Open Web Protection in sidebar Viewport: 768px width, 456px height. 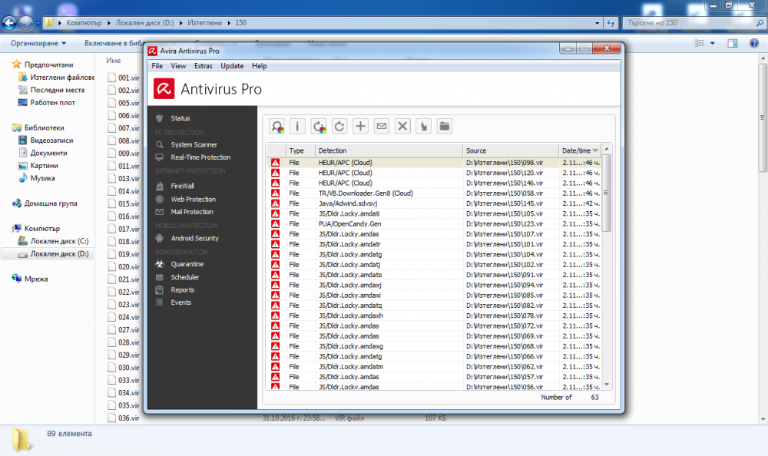193,200
